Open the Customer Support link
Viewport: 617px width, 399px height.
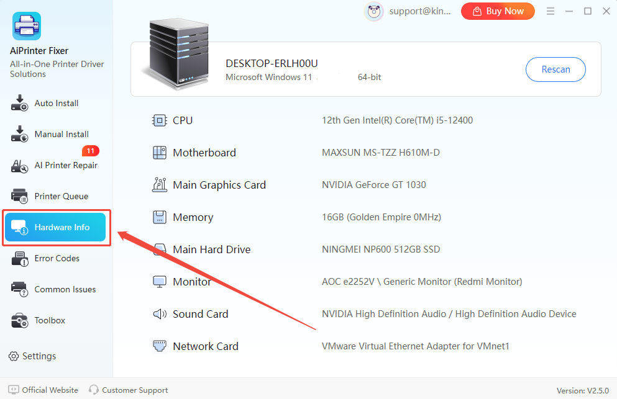point(129,390)
